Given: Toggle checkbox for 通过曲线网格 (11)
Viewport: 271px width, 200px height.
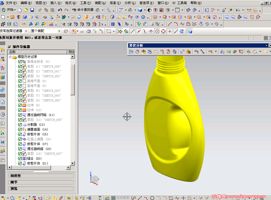Looking at the screenshot, I should [20, 115].
